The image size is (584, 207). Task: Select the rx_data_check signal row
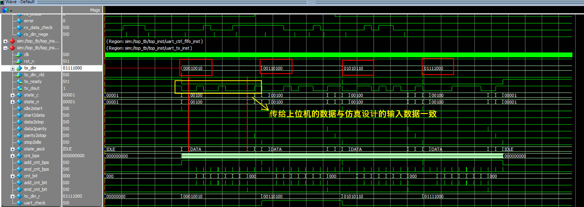[38, 28]
